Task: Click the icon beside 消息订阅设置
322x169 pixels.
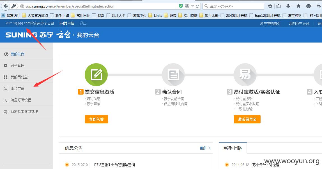Action: [x=6, y=100]
